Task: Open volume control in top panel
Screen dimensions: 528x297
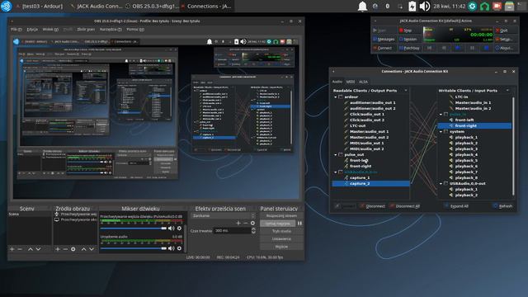Action: 425,7
